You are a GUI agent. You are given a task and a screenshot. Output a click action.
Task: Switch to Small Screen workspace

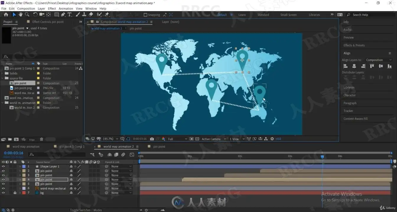coord(288,15)
